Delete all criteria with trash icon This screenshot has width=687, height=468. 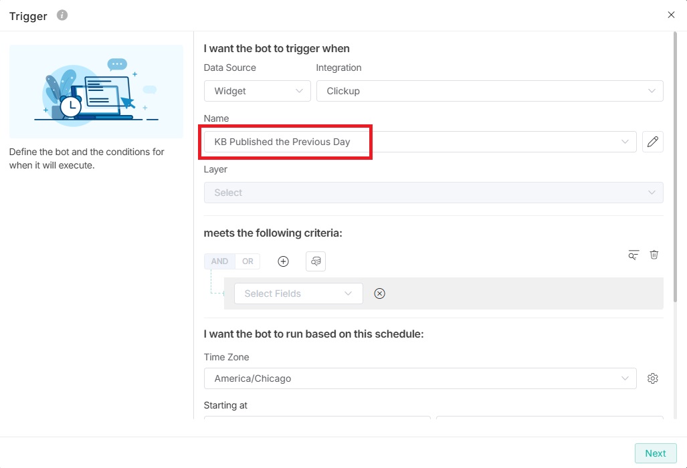pyautogui.click(x=654, y=255)
